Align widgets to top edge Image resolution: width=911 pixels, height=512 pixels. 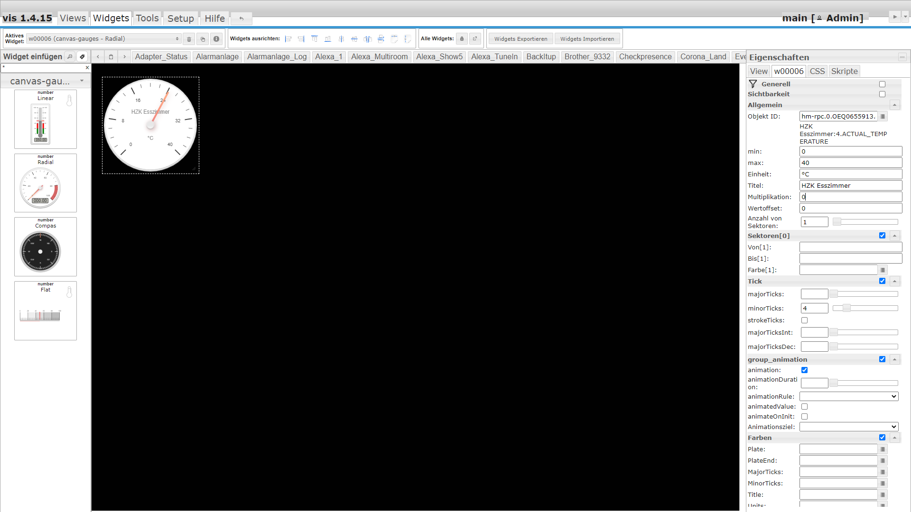tap(315, 39)
